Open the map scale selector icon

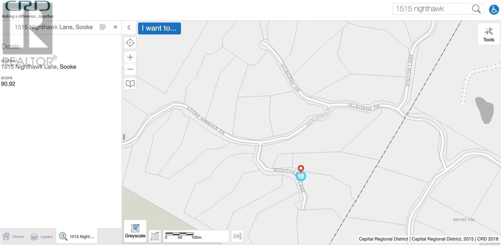[237, 236]
